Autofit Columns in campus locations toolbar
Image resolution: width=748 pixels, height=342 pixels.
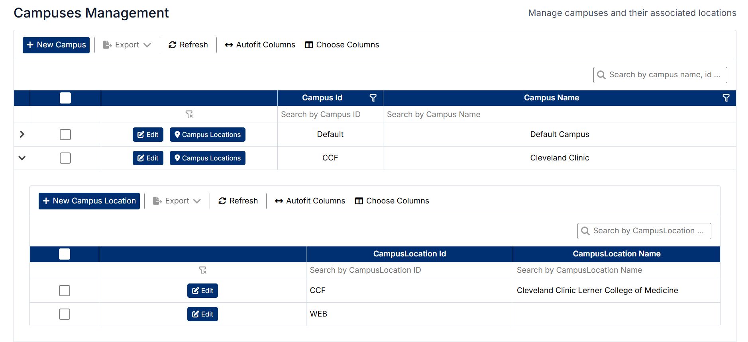point(310,201)
